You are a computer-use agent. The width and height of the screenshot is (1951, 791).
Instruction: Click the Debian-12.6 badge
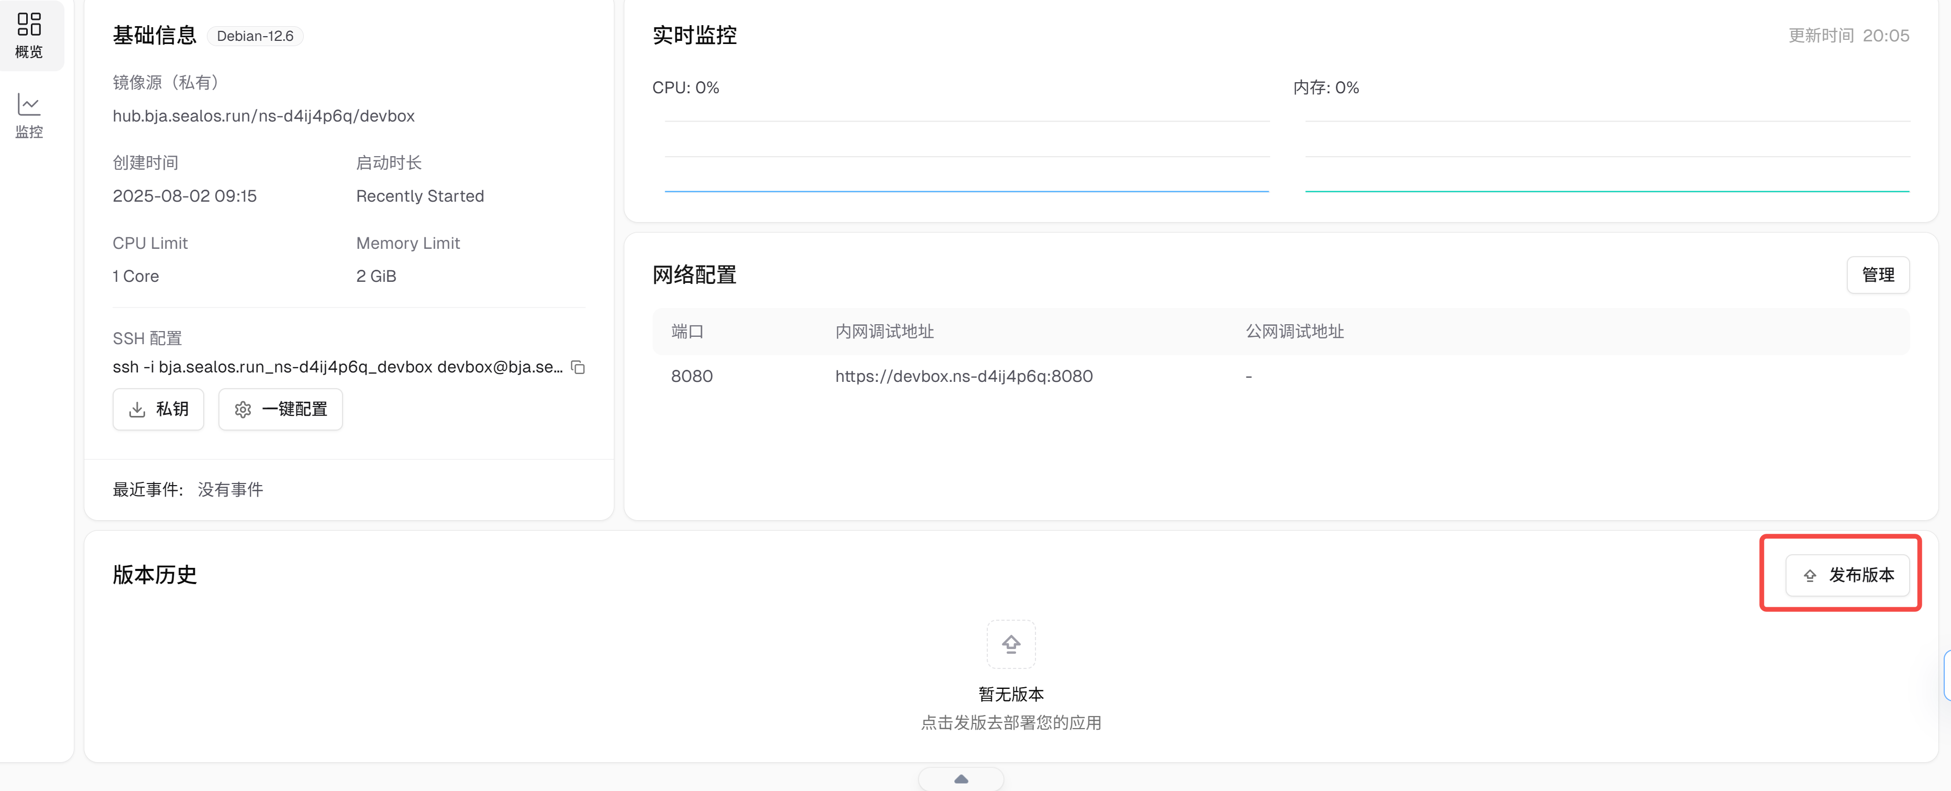pyautogui.click(x=255, y=36)
